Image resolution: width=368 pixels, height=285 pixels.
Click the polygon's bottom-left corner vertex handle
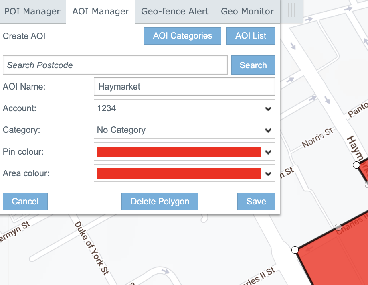tap(295, 250)
